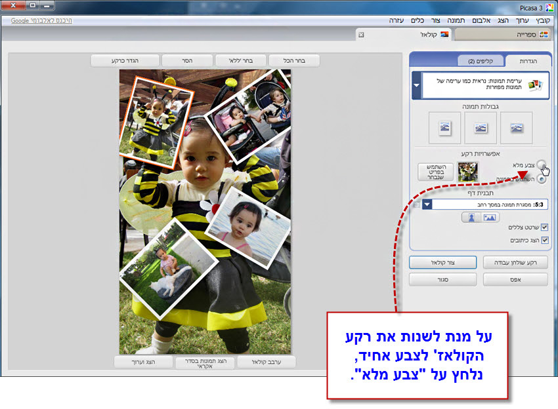Click the collage tab's picture icon
The width and height of the screenshot is (558, 409).
tap(444, 35)
